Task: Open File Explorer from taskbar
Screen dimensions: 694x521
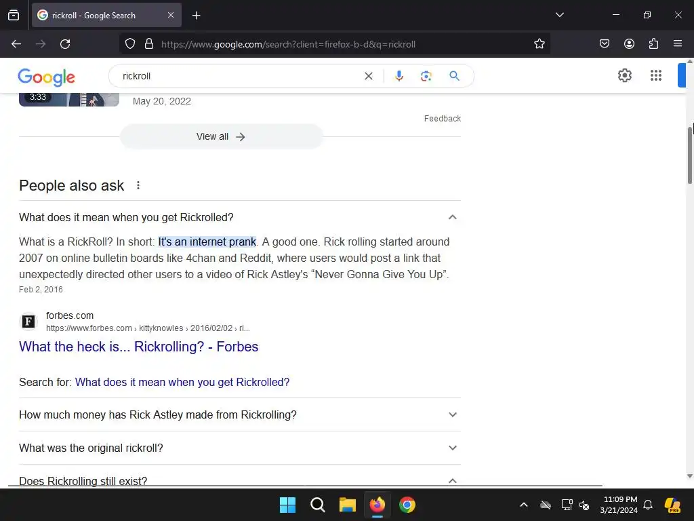Action: click(x=348, y=505)
